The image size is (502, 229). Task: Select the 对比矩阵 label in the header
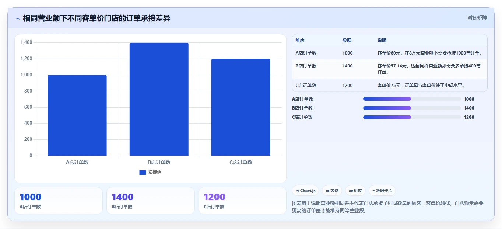tap(477, 18)
